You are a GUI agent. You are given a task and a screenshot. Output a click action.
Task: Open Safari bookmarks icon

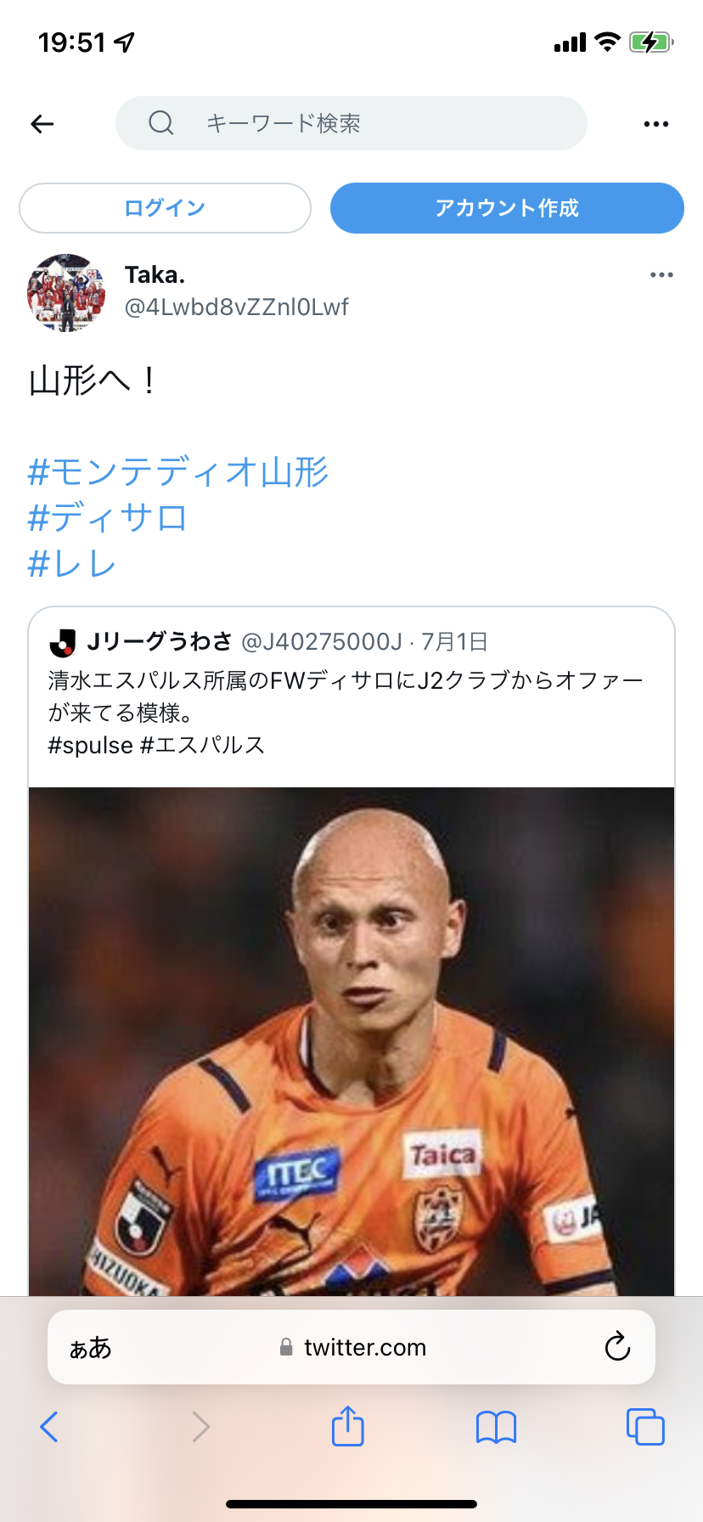pos(497,1428)
